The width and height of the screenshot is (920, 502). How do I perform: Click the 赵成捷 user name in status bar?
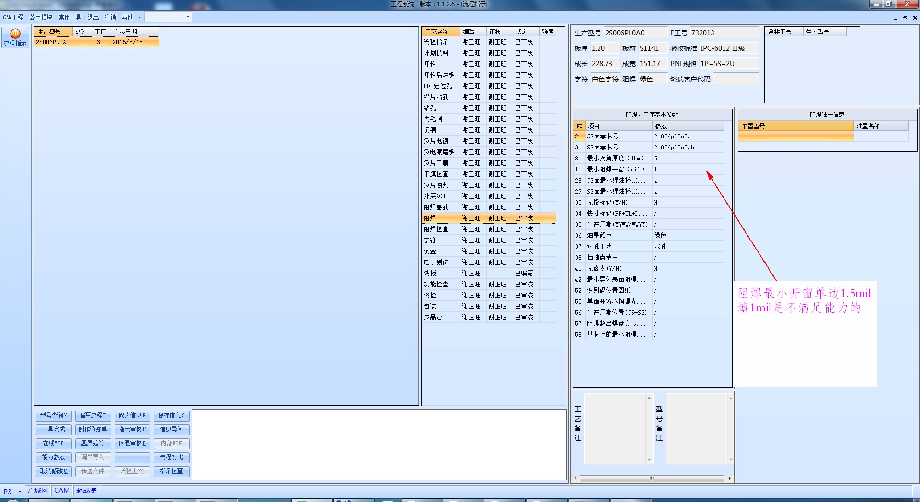coord(86,491)
